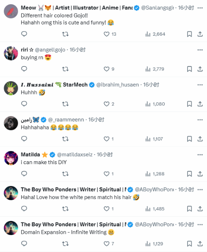The image size is (207, 252).
Task: Like the Domain Expansion tweet with 7 likes
Action: (x=109, y=244)
